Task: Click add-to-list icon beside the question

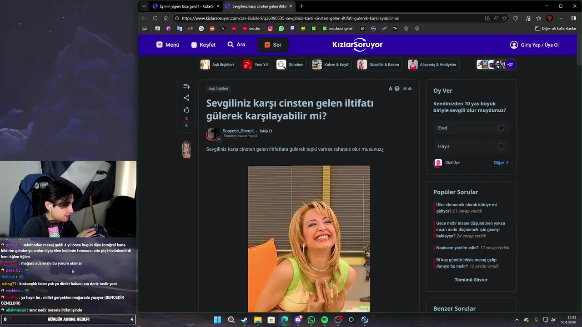Action: pyautogui.click(x=186, y=86)
